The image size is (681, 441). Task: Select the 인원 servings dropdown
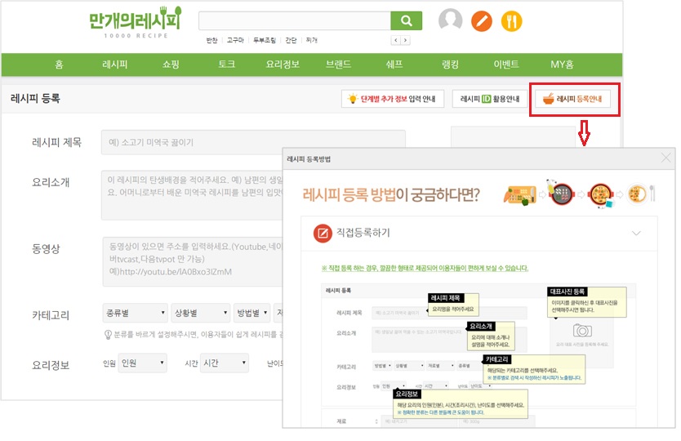click(x=141, y=363)
